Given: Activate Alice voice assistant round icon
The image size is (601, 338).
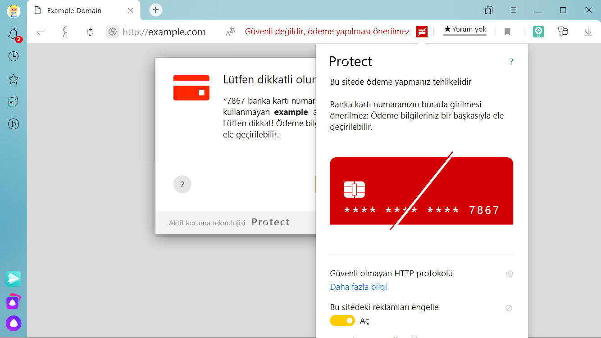Looking at the screenshot, I should (x=14, y=323).
